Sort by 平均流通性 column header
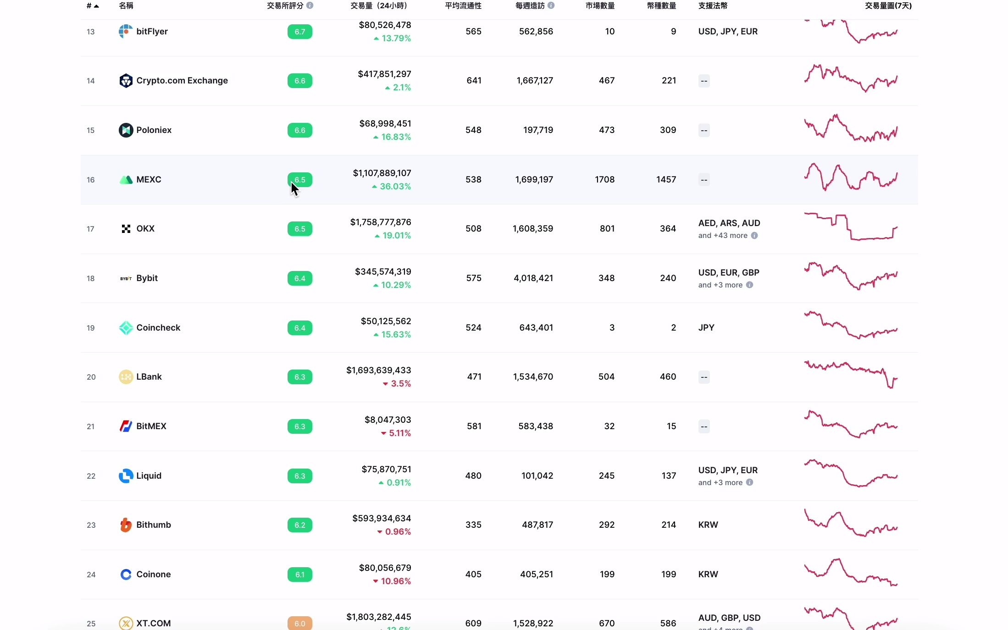The width and height of the screenshot is (1008, 630). coord(462,6)
